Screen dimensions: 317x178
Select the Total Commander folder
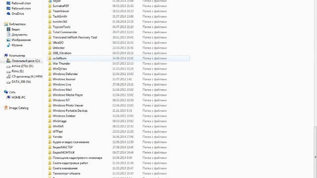65,32
